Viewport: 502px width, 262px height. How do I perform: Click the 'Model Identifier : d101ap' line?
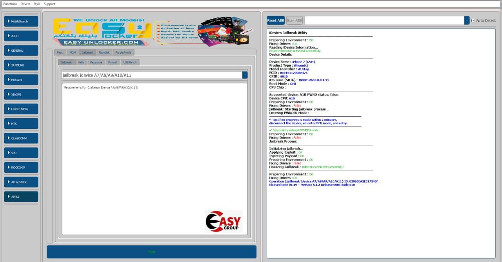(x=289, y=69)
